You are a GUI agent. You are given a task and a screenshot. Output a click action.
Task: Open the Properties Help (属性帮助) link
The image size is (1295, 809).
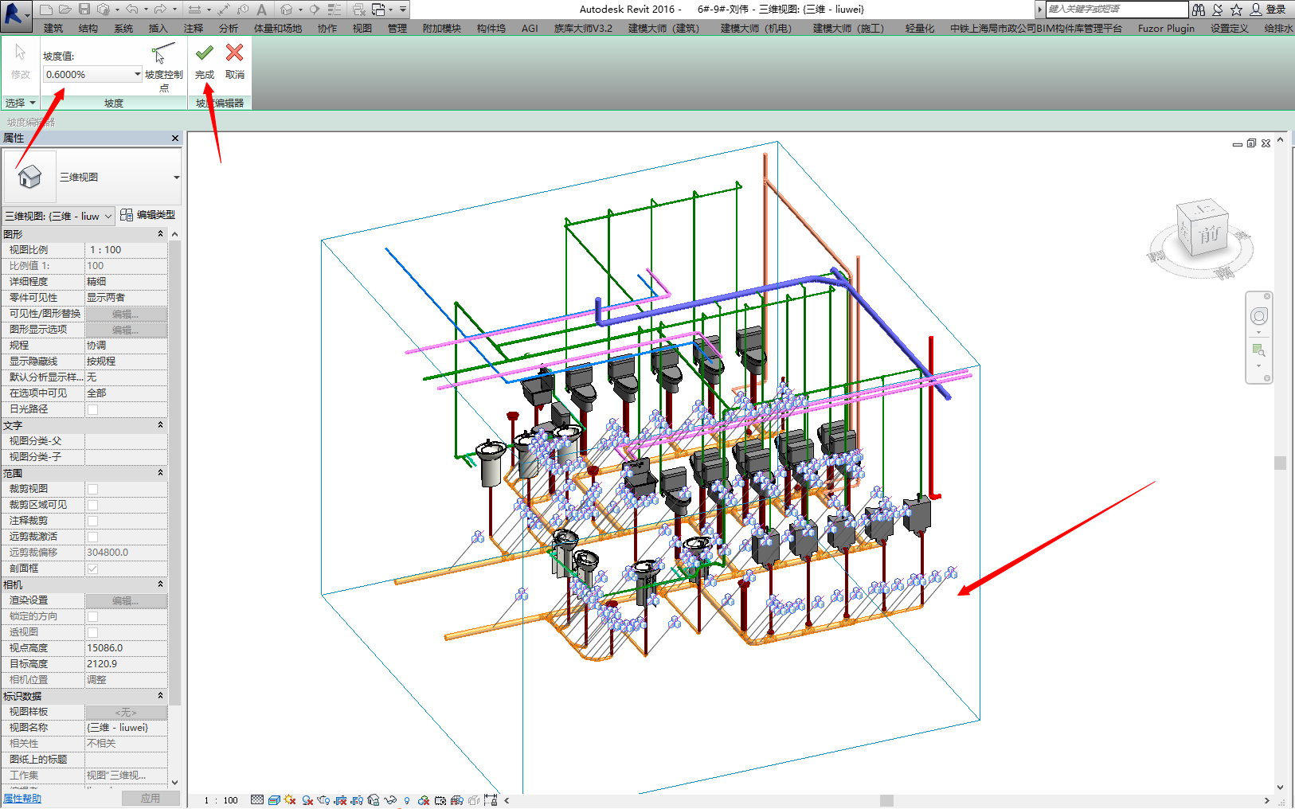[x=22, y=798]
